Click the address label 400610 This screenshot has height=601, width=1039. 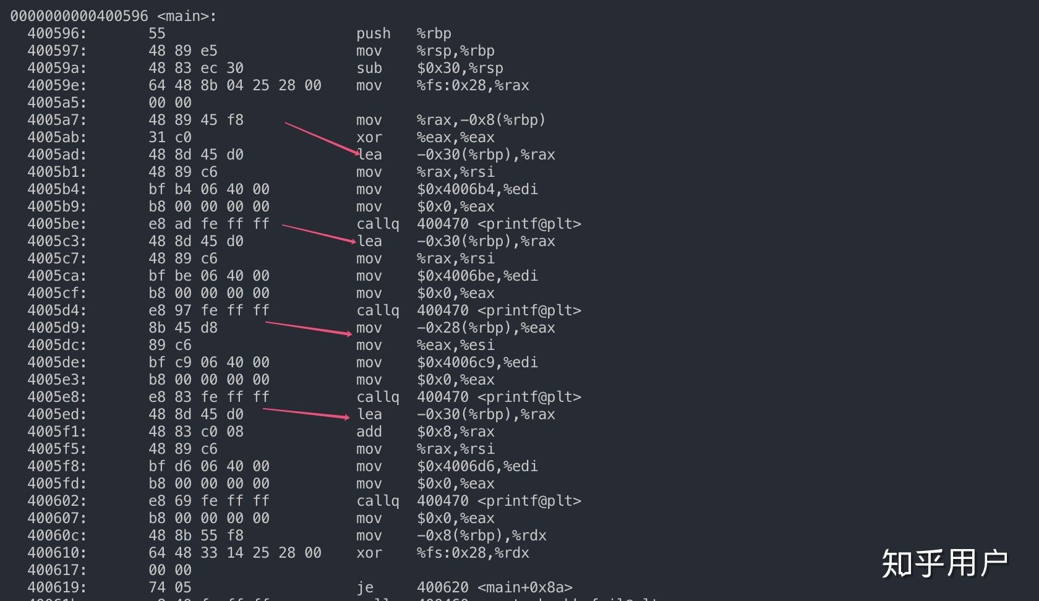click(x=57, y=553)
